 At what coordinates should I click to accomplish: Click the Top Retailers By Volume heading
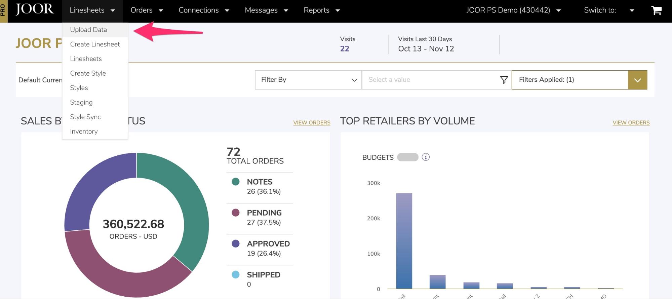pos(407,121)
